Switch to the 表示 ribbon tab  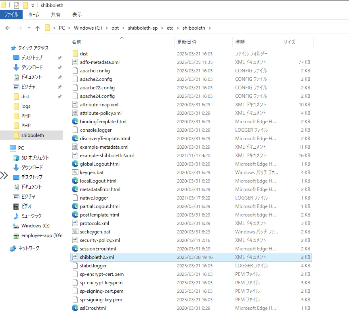pyautogui.click(x=77, y=15)
